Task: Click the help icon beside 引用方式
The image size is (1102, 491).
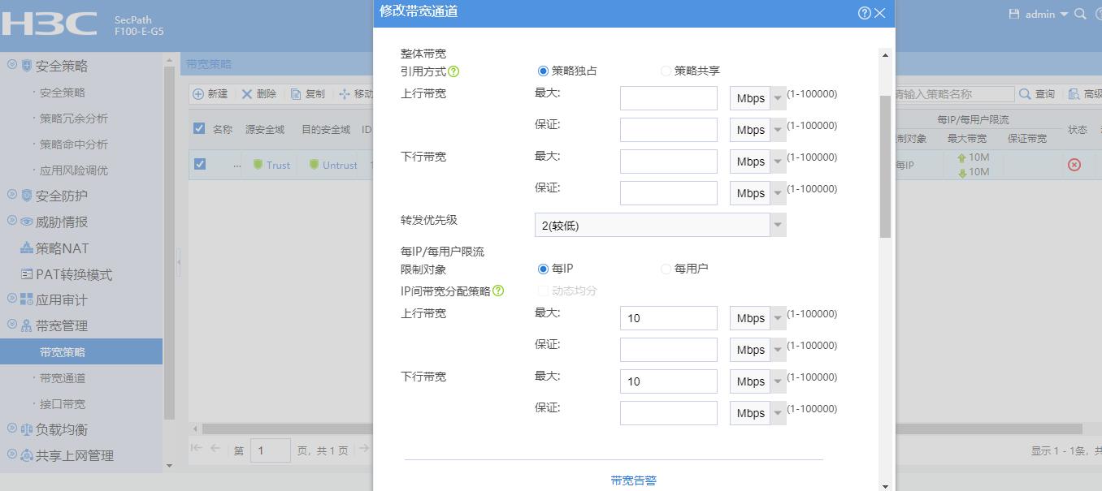Action: (453, 71)
